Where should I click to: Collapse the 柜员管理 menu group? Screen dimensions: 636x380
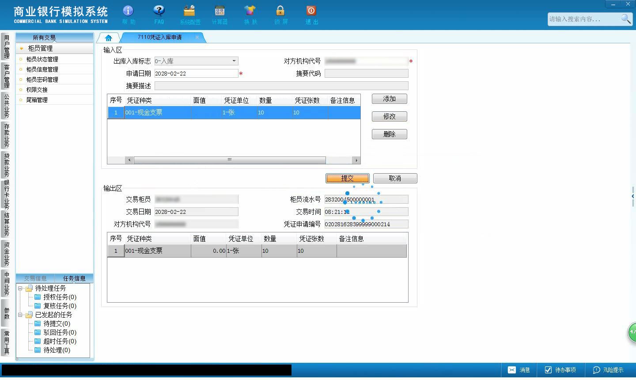click(21, 48)
